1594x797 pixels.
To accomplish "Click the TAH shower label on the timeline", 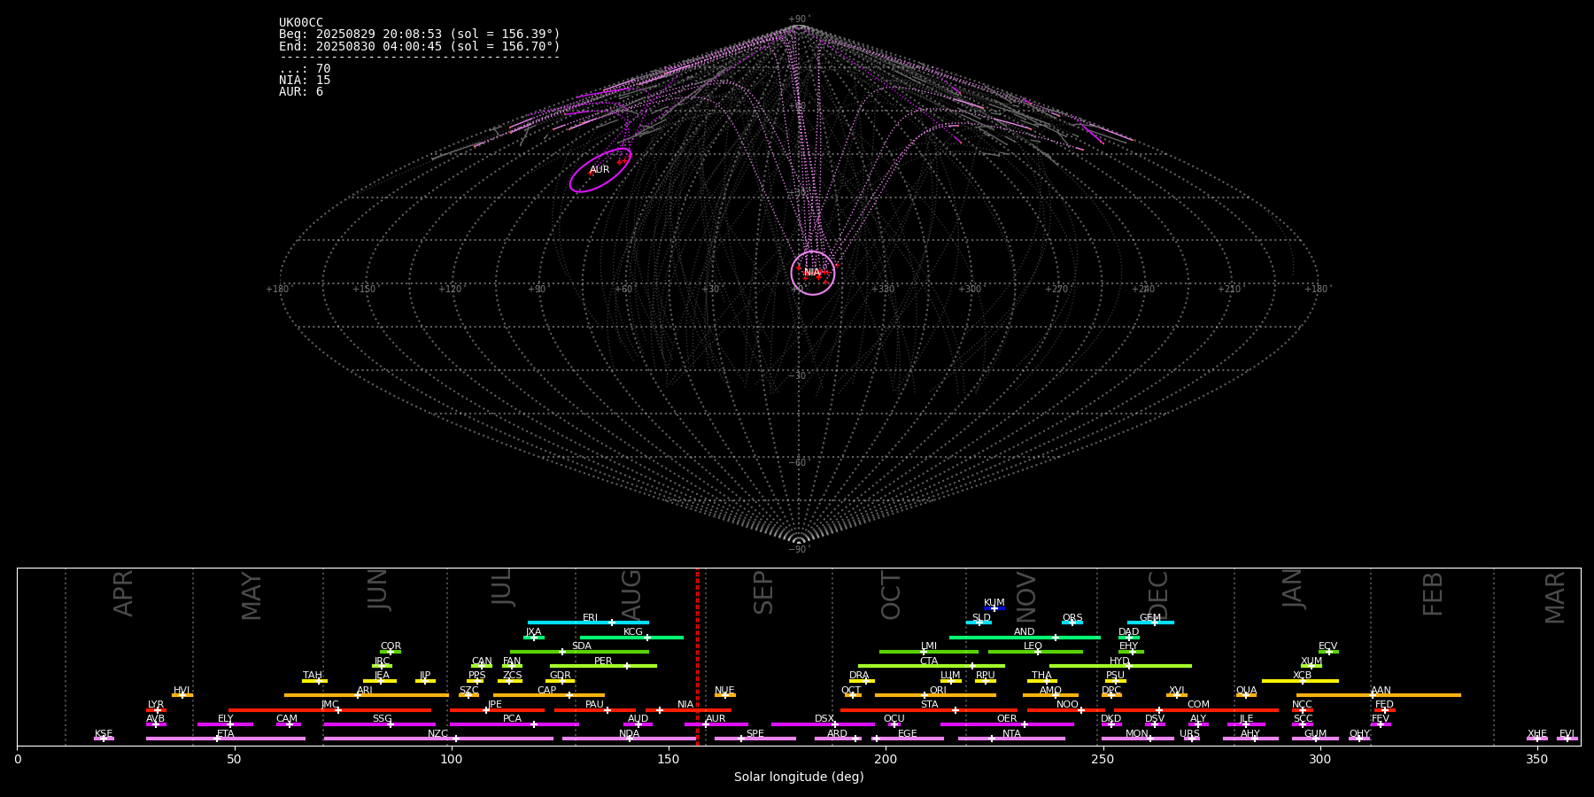I will [x=313, y=676].
